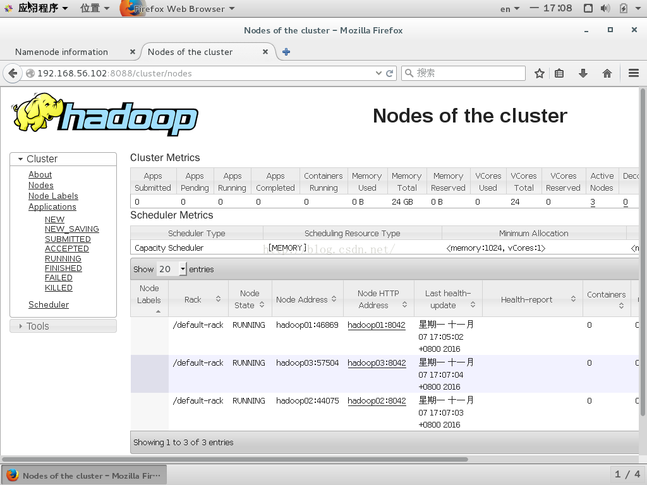
Task: Click the search magnifier icon
Action: [409, 73]
